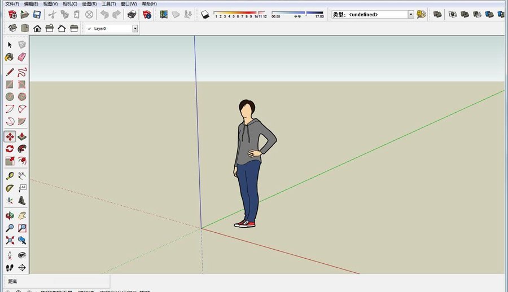Viewport: 508px width, 292px height.
Task: Activate the Move tool
Action: click(x=10, y=136)
